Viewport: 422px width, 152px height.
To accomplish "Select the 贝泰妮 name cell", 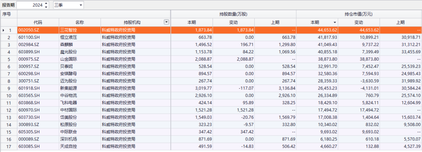I will [x=80, y=66].
